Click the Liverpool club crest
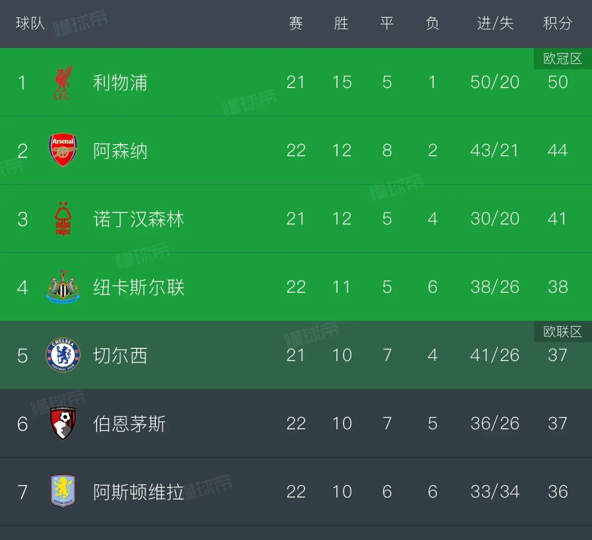Screen dimensions: 592x540 63,82
